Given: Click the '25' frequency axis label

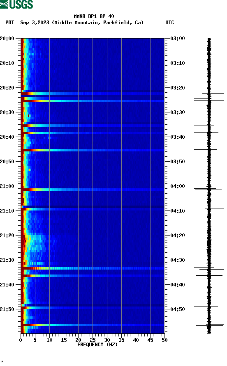Looking at the screenshot, I should (93, 340).
